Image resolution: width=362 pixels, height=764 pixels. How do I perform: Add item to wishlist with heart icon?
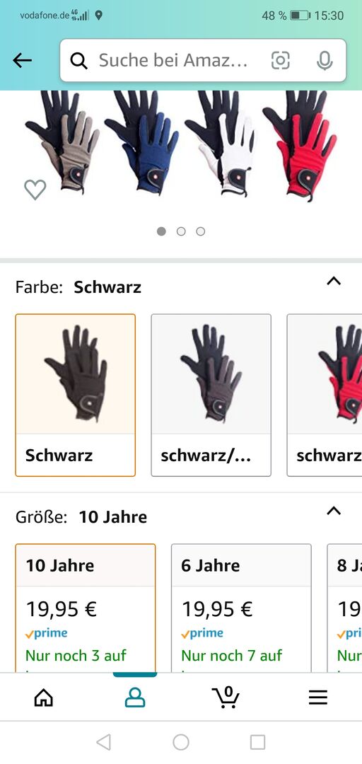35,190
